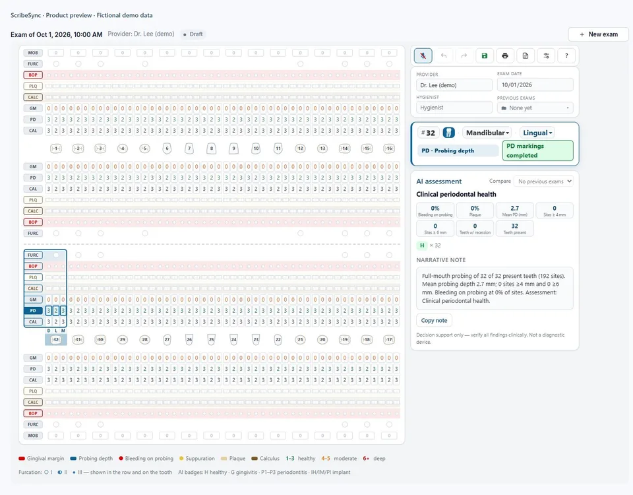
Task: Toggle lingual furcation circle for tooth 31
Action: [x=78, y=255]
